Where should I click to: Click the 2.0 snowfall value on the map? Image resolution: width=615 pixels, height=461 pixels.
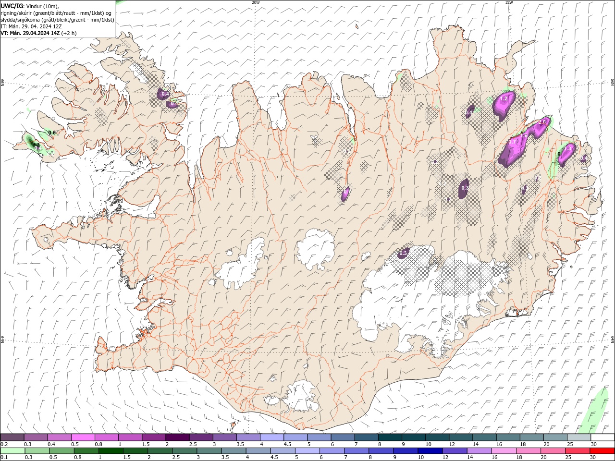[x=542, y=122]
